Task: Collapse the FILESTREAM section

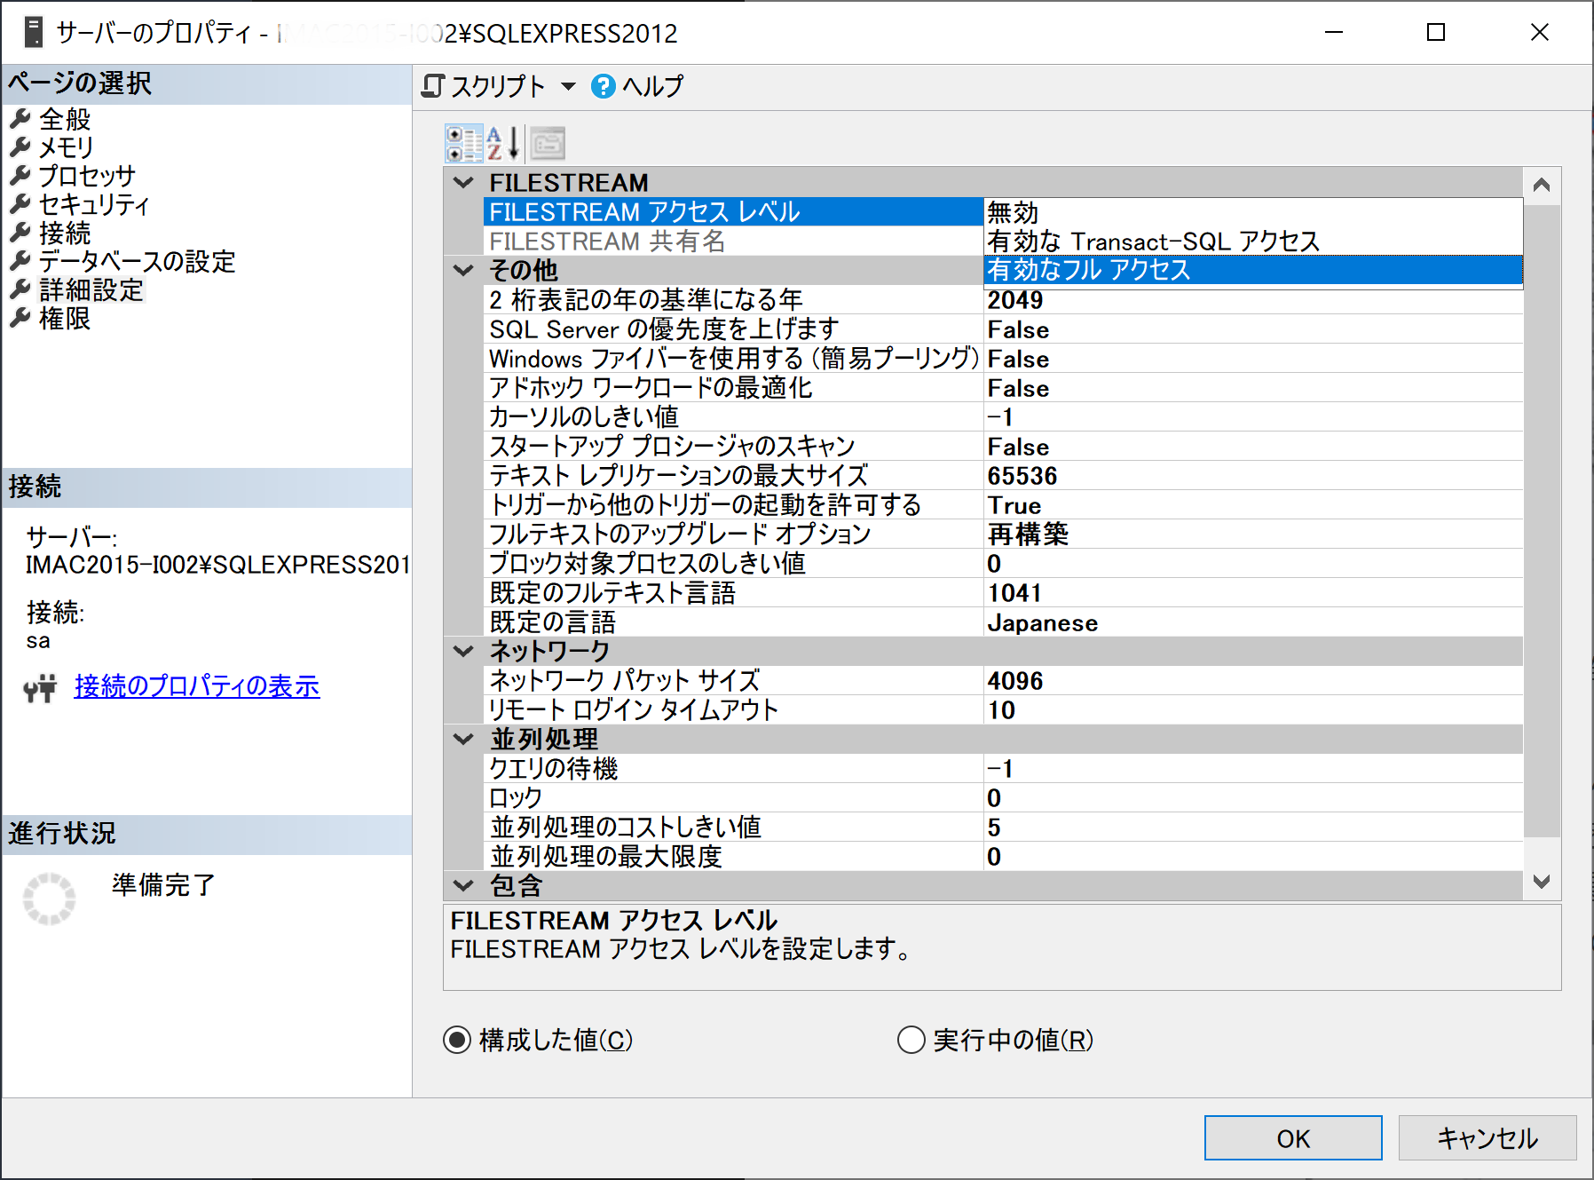Action: tap(462, 182)
